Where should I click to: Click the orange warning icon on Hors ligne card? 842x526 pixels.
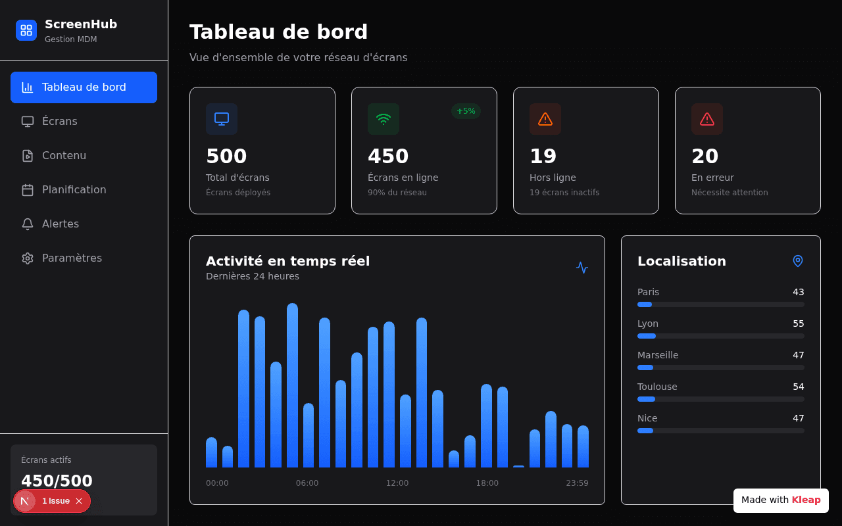point(545,119)
